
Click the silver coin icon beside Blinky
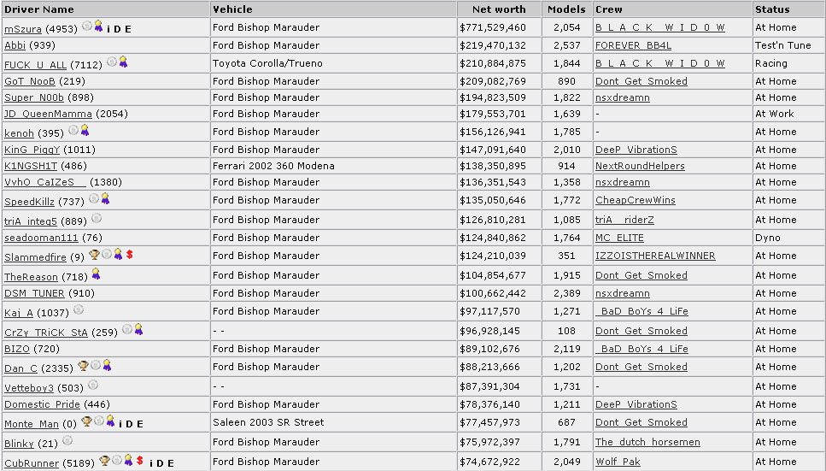[x=67, y=440]
